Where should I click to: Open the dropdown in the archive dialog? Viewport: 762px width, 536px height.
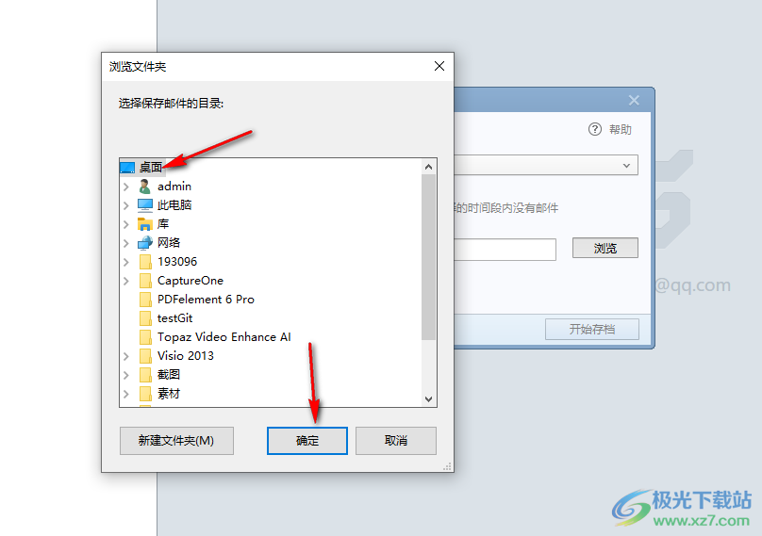click(x=626, y=166)
